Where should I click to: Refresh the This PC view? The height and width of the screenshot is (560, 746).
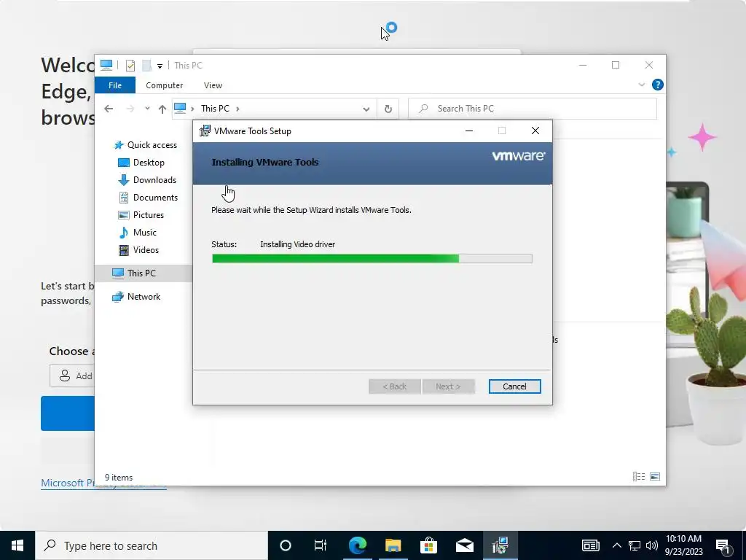pos(388,109)
